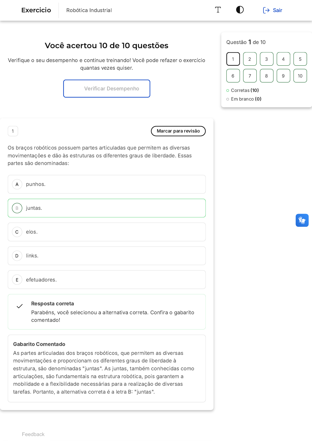Select option D links
Viewport: 312px width, 441px height.
[107, 256]
